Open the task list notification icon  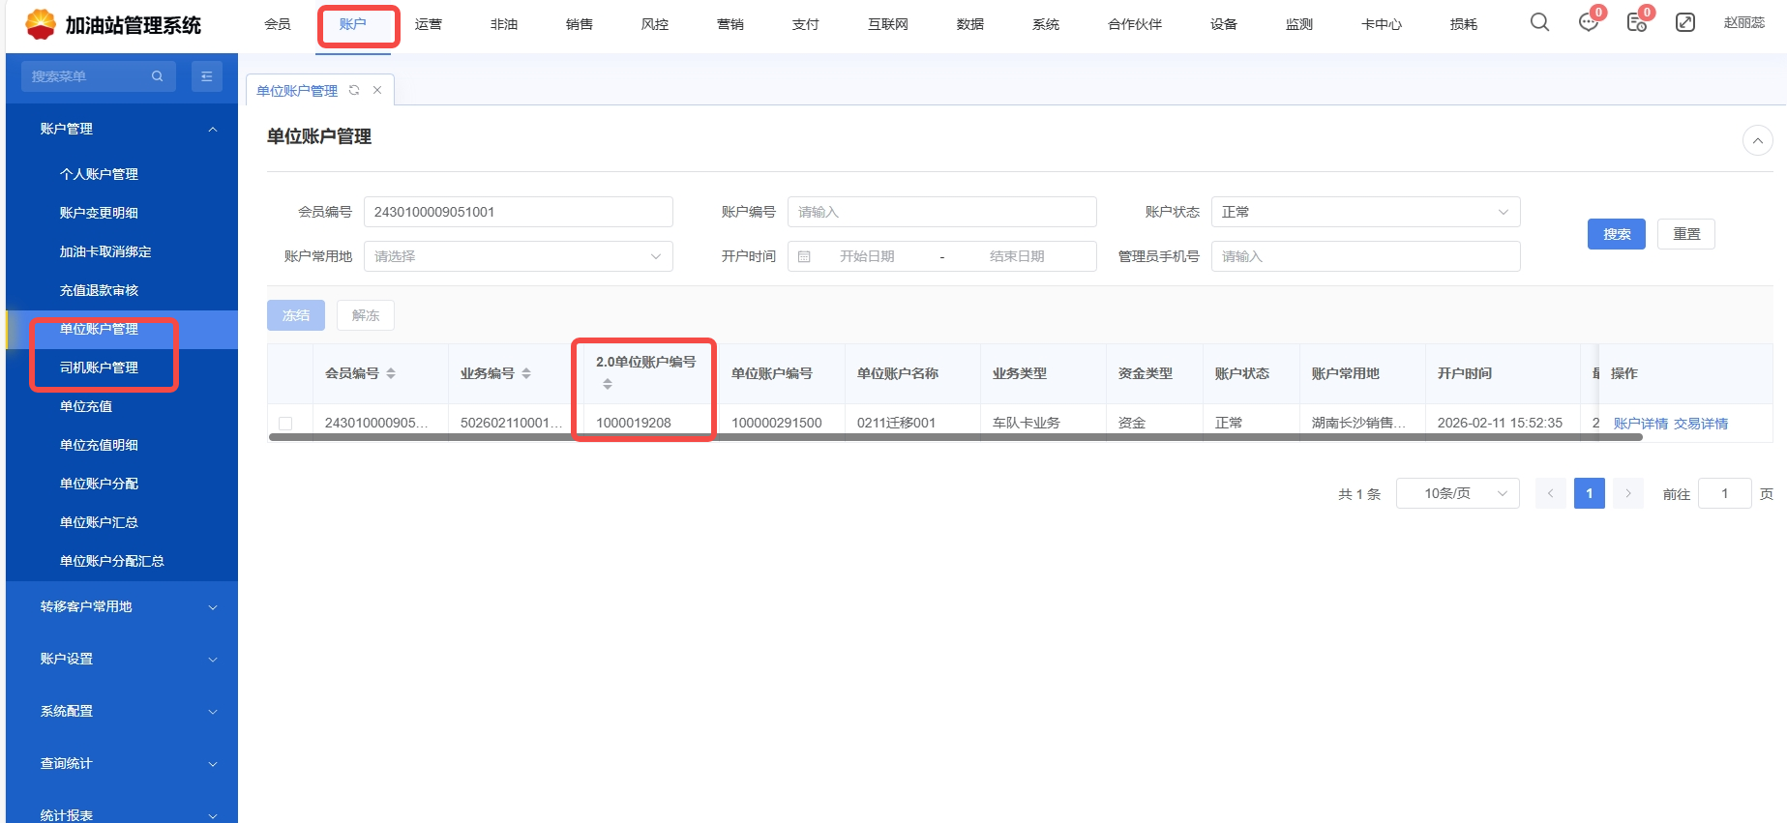(1636, 22)
